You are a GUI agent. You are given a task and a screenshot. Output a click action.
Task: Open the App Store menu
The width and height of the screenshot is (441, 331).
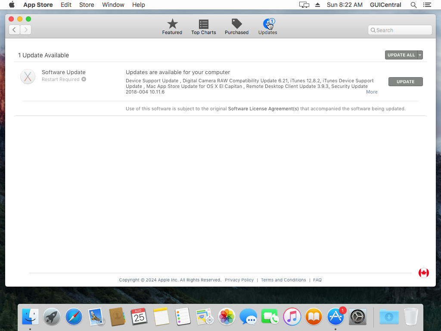pos(38,5)
